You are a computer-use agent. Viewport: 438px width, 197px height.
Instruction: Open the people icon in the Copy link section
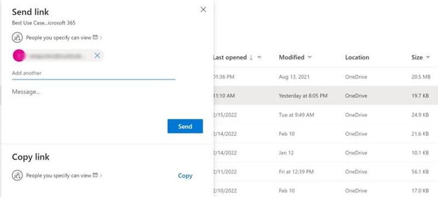tap(18, 176)
